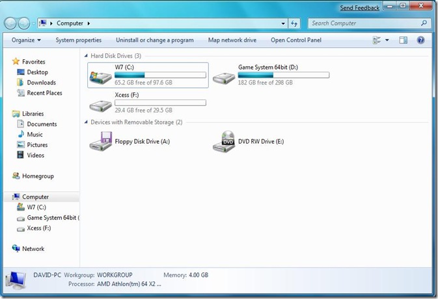Click Map network drive
The height and width of the screenshot is (299, 438).
(232, 40)
